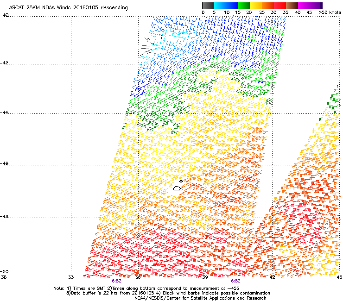Screen dimensions: 343x301
Task: Select the orange 25-30 knots legend swatch
Action: click(268, 6)
